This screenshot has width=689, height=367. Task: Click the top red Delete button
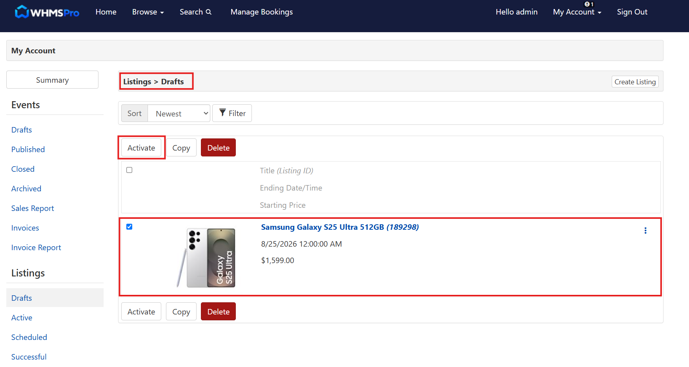[x=219, y=148]
